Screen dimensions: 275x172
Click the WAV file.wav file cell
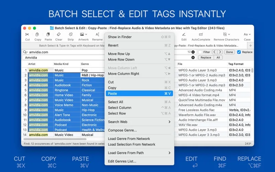[x=202, y=125]
